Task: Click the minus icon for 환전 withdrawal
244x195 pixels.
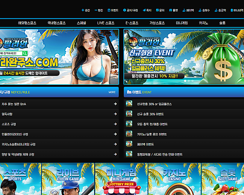Action: (x=96, y=10)
